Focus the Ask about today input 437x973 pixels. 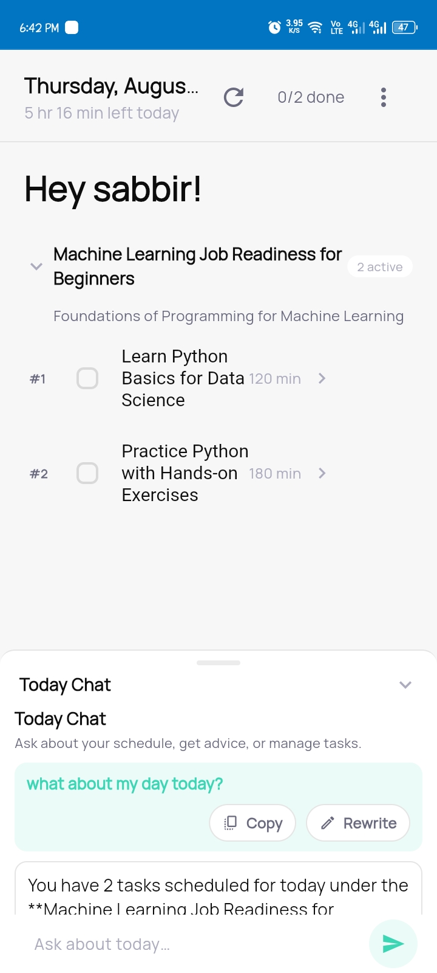tap(194, 944)
